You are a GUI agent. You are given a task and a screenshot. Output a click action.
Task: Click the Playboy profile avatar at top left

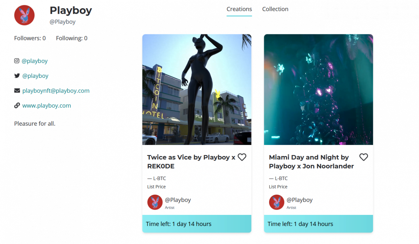click(x=25, y=15)
